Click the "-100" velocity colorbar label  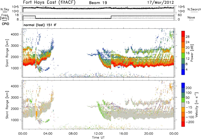[x=190, y=117]
